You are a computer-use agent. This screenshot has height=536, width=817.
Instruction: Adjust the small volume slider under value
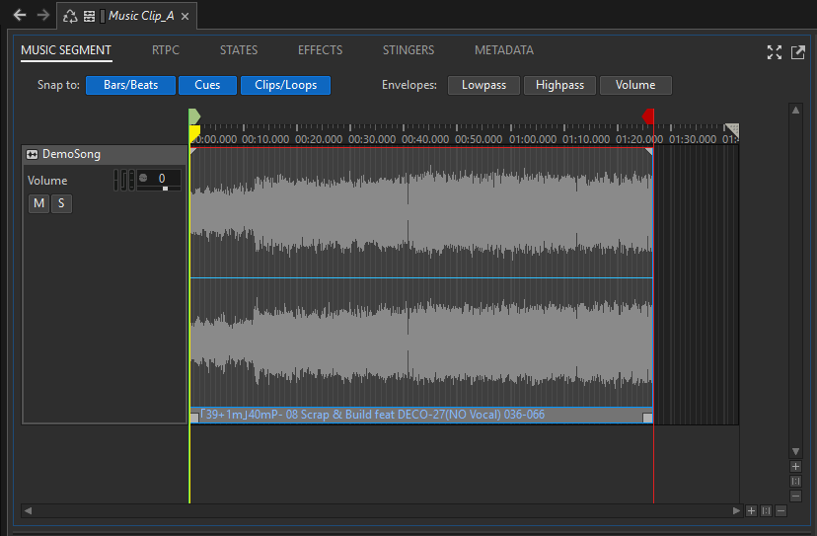pyautogui.click(x=165, y=189)
